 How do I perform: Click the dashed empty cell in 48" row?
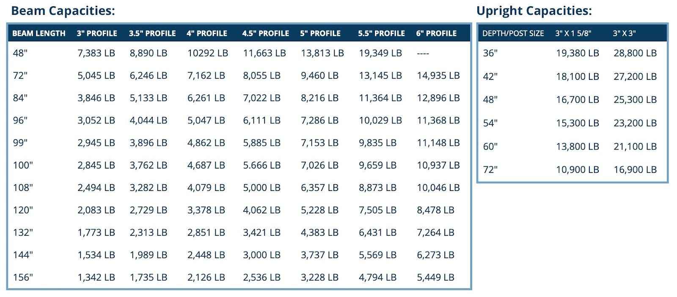click(423, 54)
